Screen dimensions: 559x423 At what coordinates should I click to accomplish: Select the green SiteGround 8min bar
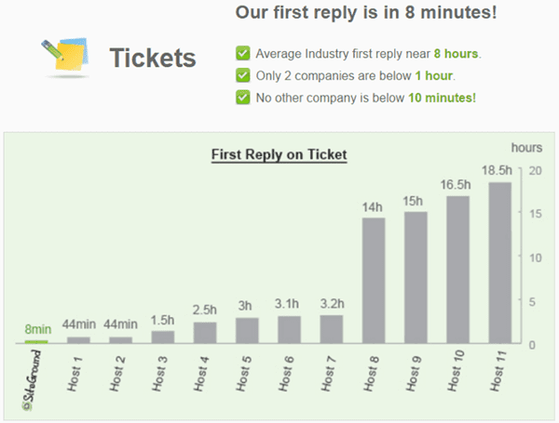point(36,342)
